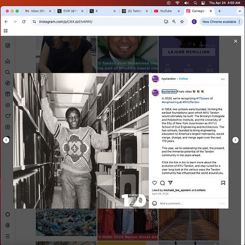Open macOS Spotlight search icon
Viewport: 245px width, 245px height.
pos(195,3)
